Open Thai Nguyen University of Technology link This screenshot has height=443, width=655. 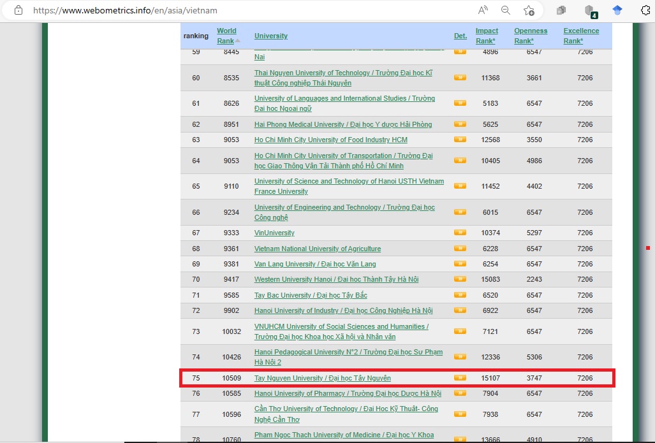pyautogui.click(x=343, y=78)
